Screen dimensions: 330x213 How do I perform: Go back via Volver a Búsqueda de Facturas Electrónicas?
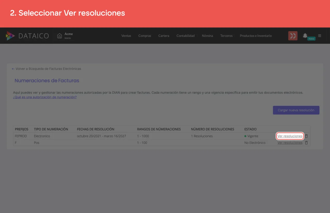46,69
